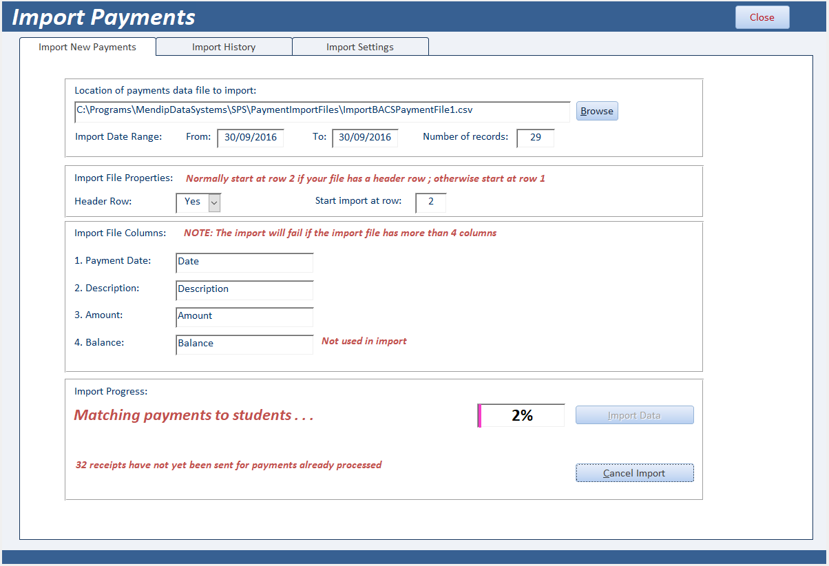Click the Amount column field
Image resolution: width=829 pixels, height=566 pixels.
tap(244, 317)
